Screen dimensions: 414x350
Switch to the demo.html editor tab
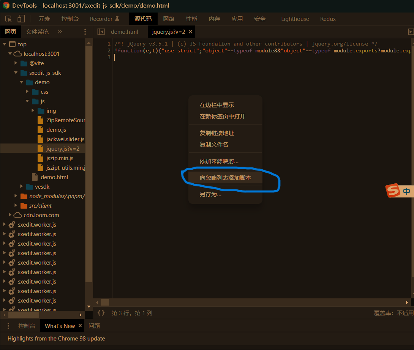click(x=125, y=32)
